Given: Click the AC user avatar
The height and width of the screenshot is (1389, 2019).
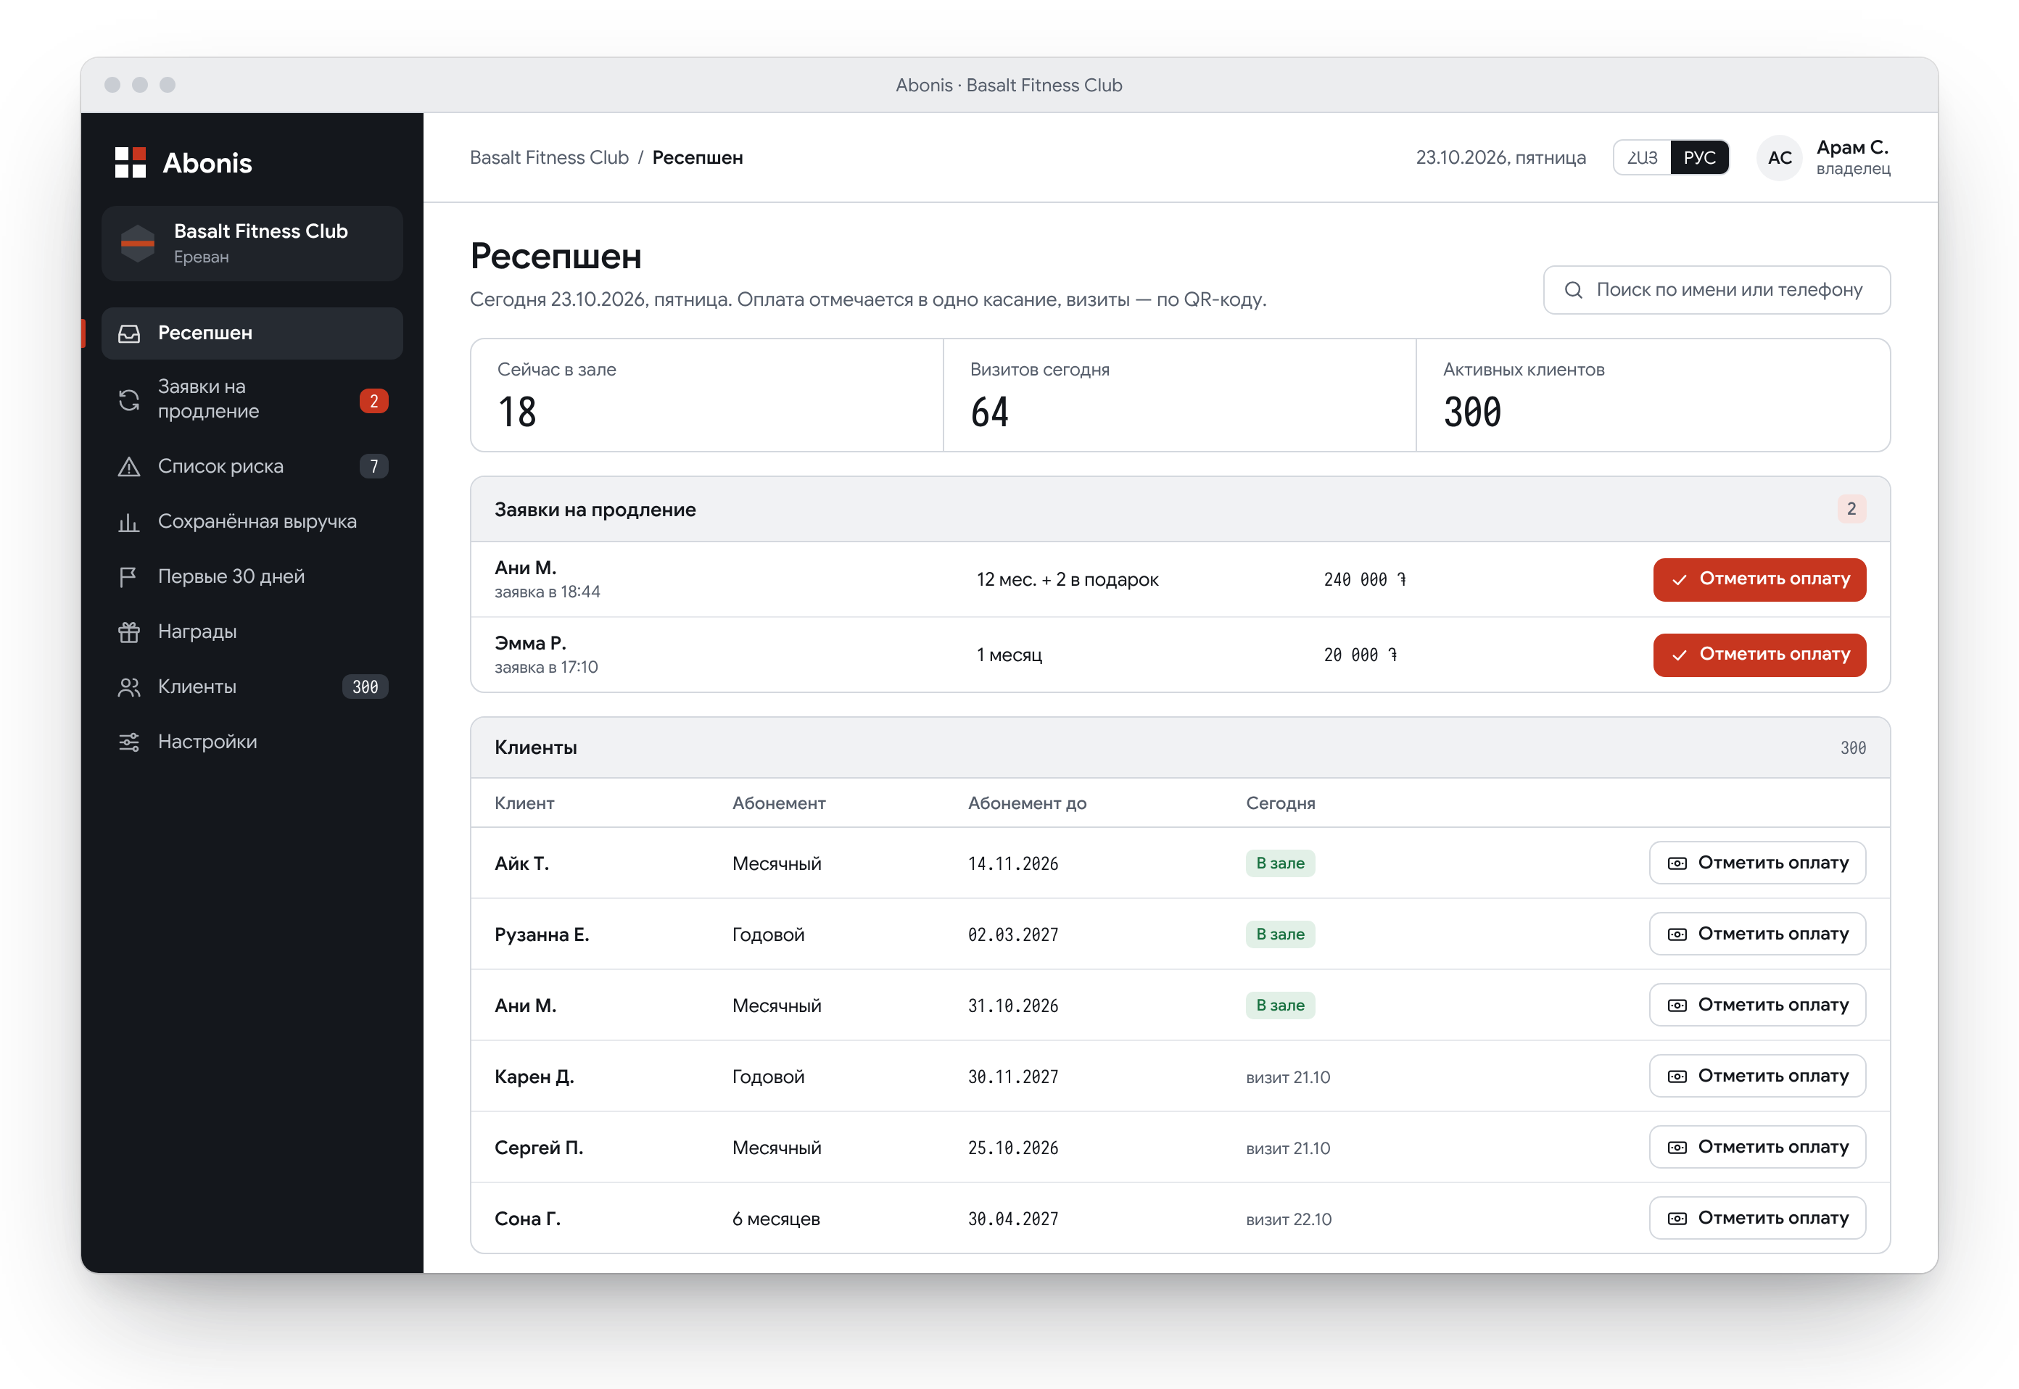Looking at the screenshot, I should [x=1780, y=157].
